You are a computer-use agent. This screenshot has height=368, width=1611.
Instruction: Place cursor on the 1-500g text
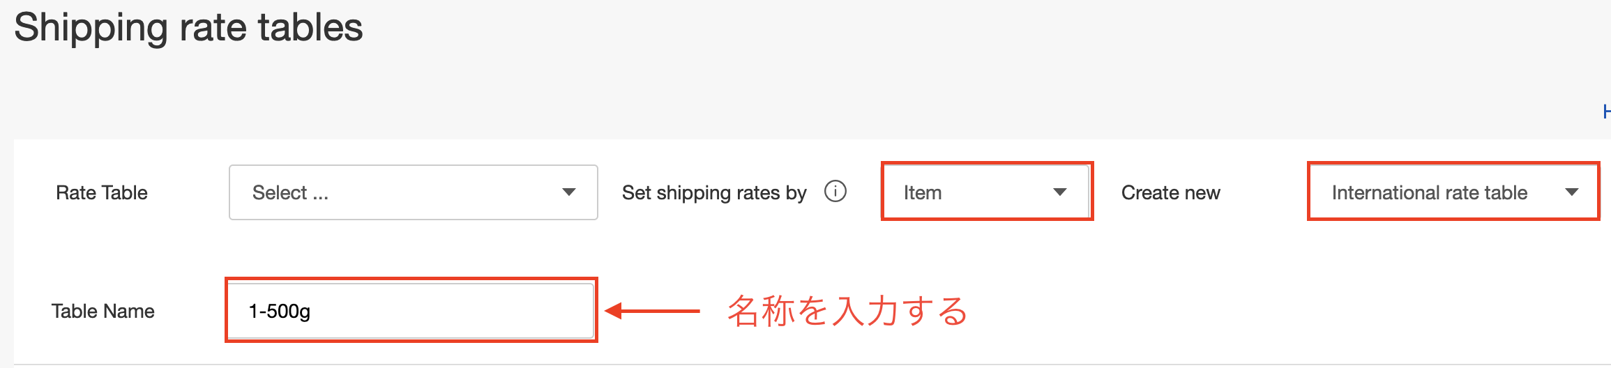tap(280, 311)
